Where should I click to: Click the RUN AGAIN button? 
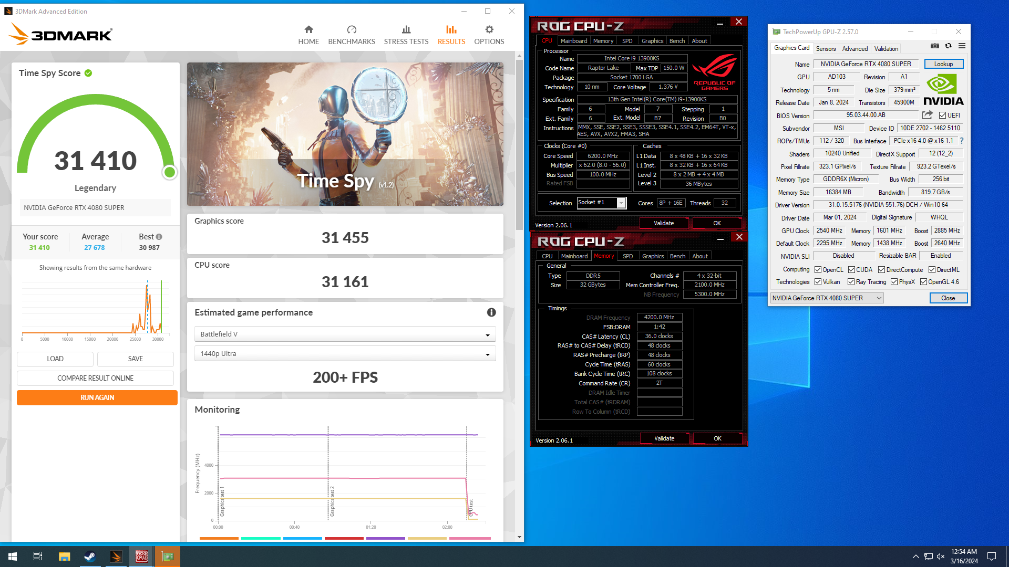(x=97, y=398)
